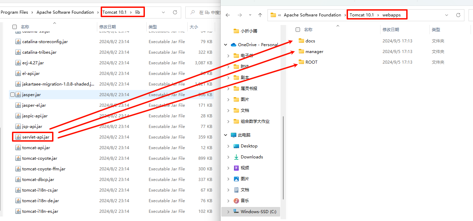Click Apache Software Foundation breadcrumb in lib window
Viewport: 473px width, 221px height.
tap(65, 12)
